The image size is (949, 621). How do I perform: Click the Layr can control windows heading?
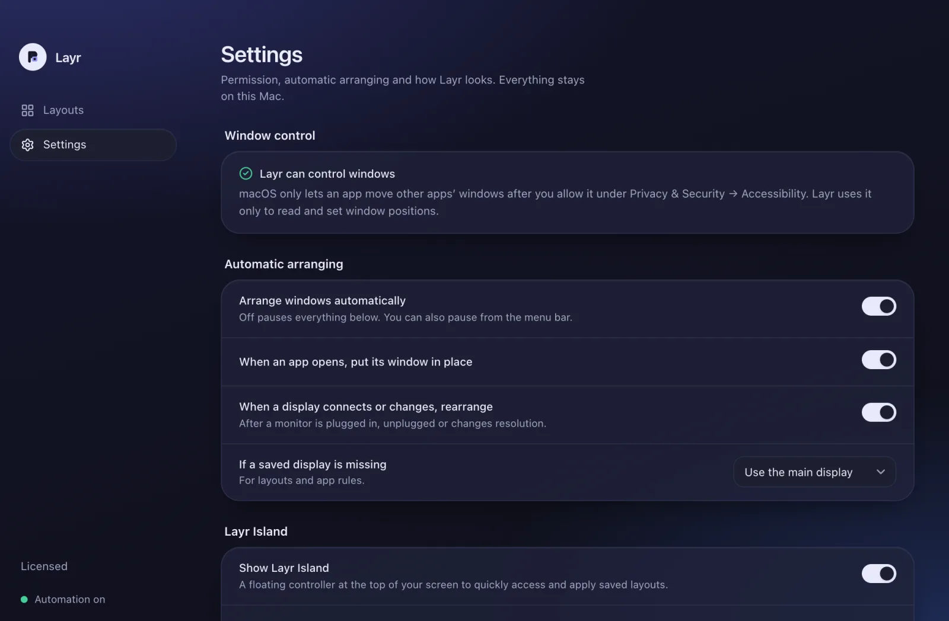(327, 174)
